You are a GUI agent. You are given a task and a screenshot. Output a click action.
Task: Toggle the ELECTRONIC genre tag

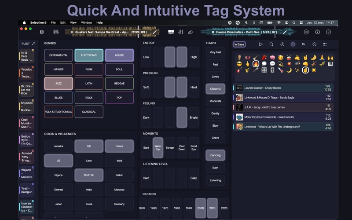[89, 55]
